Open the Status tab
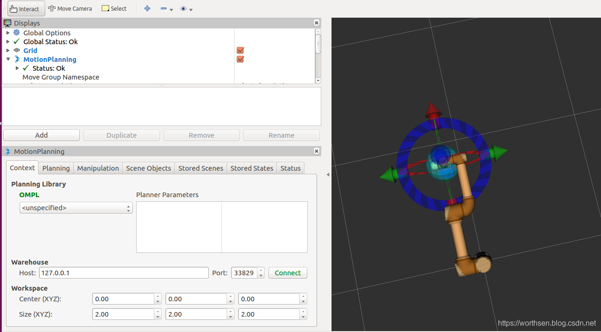The width and height of the screenshot is (601, 332). pyautogui.click(x=290, y=168)
